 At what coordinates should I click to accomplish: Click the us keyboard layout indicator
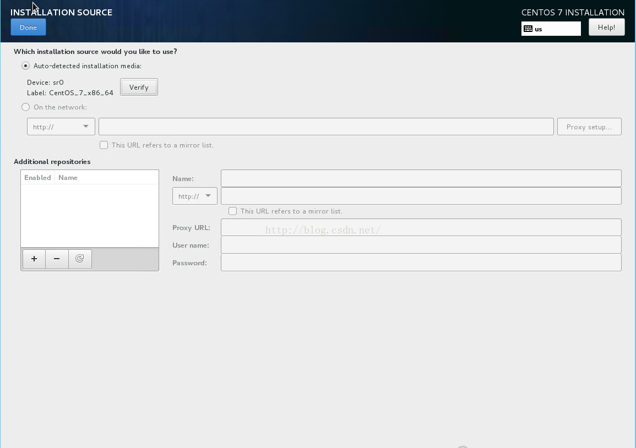[x=551, y=29]
